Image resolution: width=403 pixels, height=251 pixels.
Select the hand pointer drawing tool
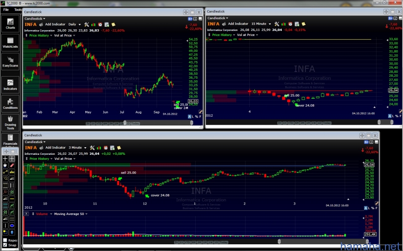(5, 166)
